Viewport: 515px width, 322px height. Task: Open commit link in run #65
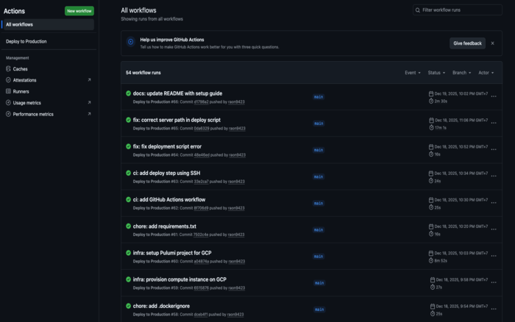[202, 129]
